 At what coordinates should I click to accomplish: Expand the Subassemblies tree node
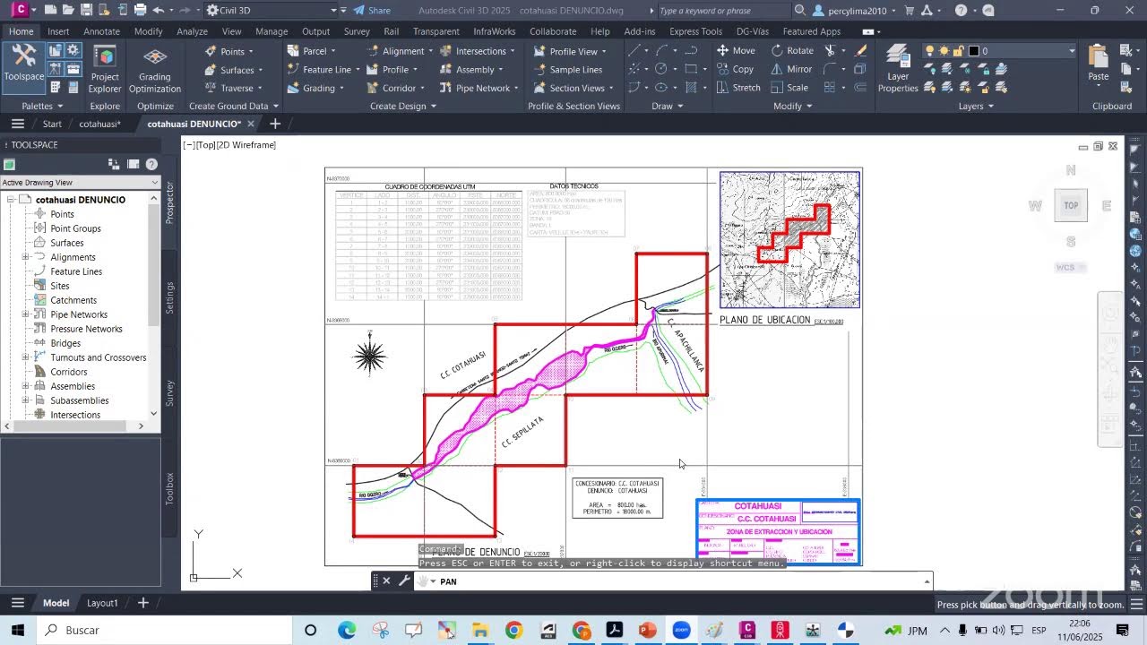26,400
